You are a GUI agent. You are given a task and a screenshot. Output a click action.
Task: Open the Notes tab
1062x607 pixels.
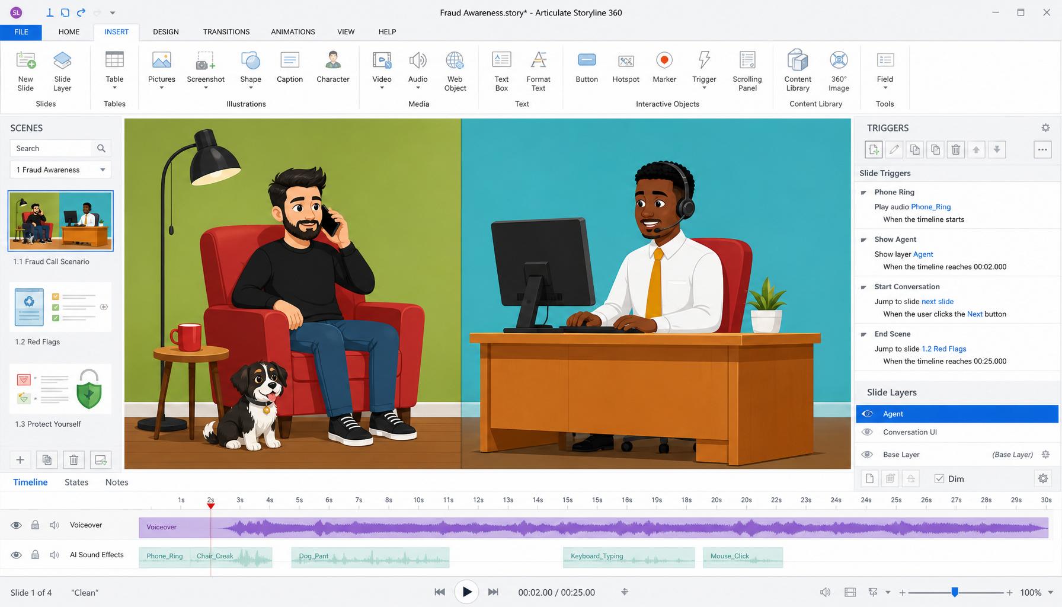click(x=117, y=483)
